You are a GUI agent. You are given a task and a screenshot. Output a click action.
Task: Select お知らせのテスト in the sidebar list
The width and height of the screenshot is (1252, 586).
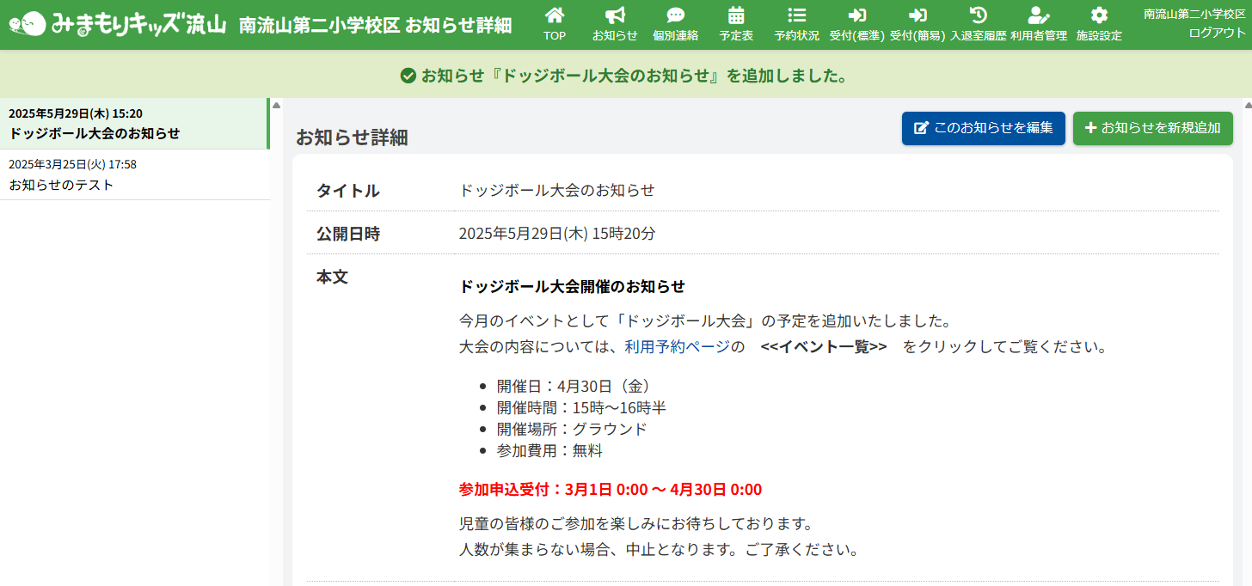(x=133, y=174)
